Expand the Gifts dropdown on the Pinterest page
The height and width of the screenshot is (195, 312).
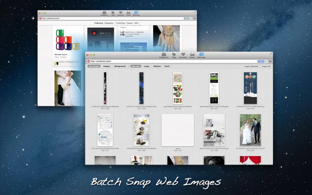(x=137, y=23)
